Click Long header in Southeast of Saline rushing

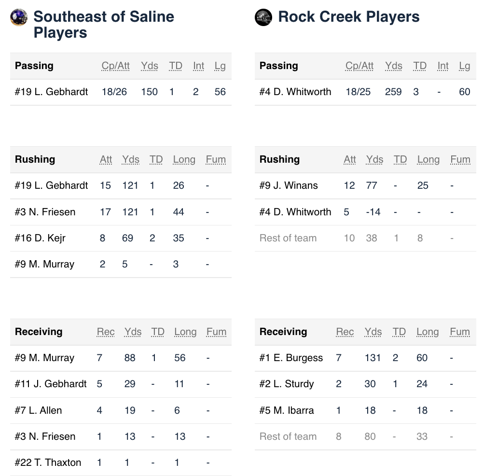(x=184, y=160)
